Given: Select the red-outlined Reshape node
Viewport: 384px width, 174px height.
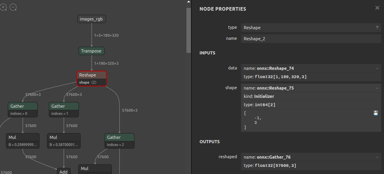Looking at the screenshot, I should (x=92, y=75).
